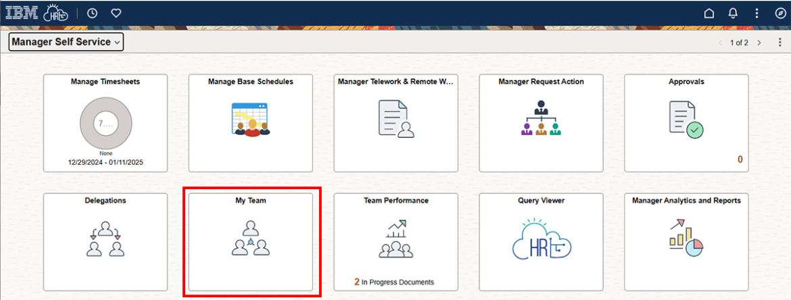Open Manager Analytics and Reports tile

click(x=686, y=242)
